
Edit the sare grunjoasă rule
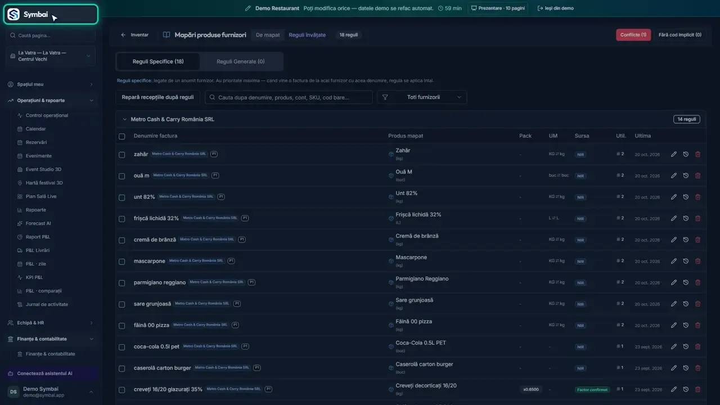click(674, 304)
